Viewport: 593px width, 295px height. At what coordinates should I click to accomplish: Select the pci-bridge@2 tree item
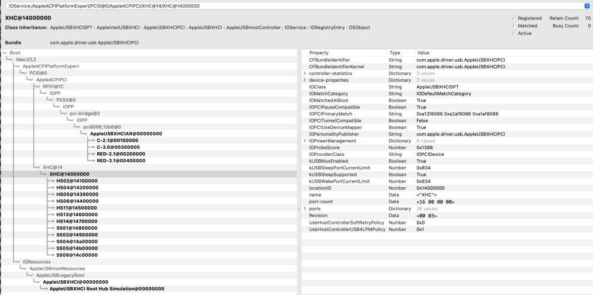pos(85,113)
